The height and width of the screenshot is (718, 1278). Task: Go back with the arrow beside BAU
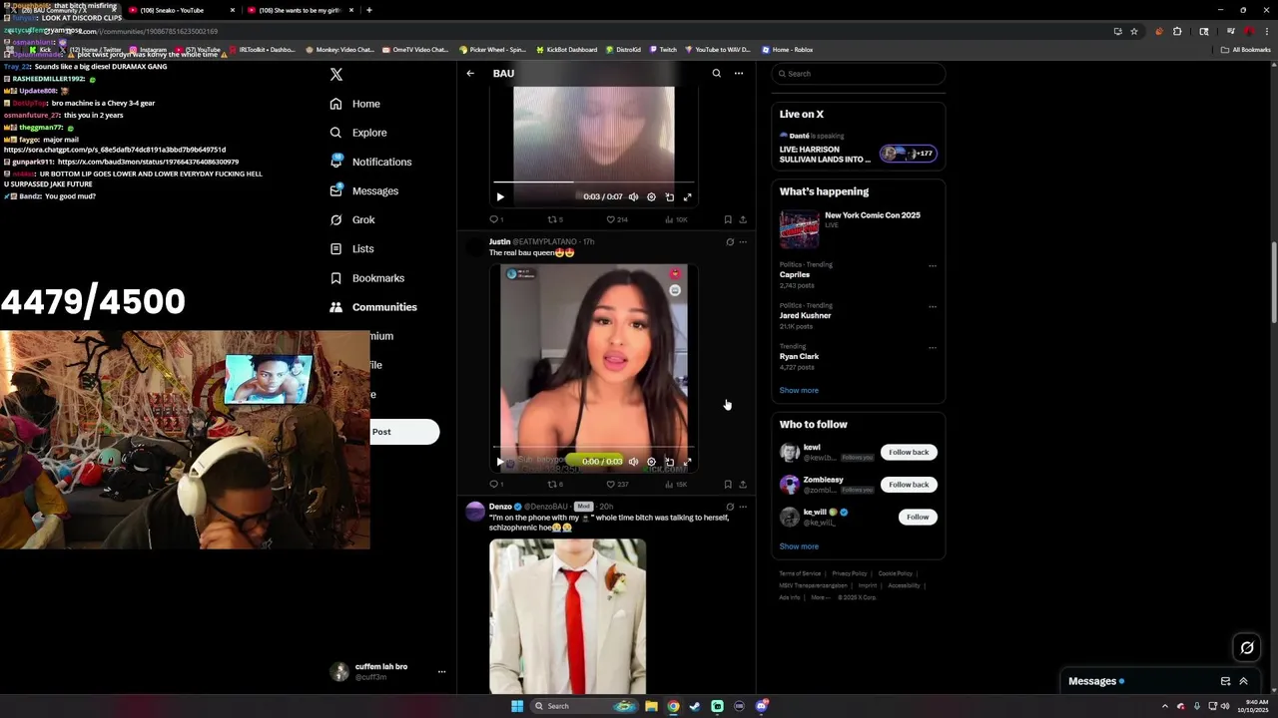point(470,73)
